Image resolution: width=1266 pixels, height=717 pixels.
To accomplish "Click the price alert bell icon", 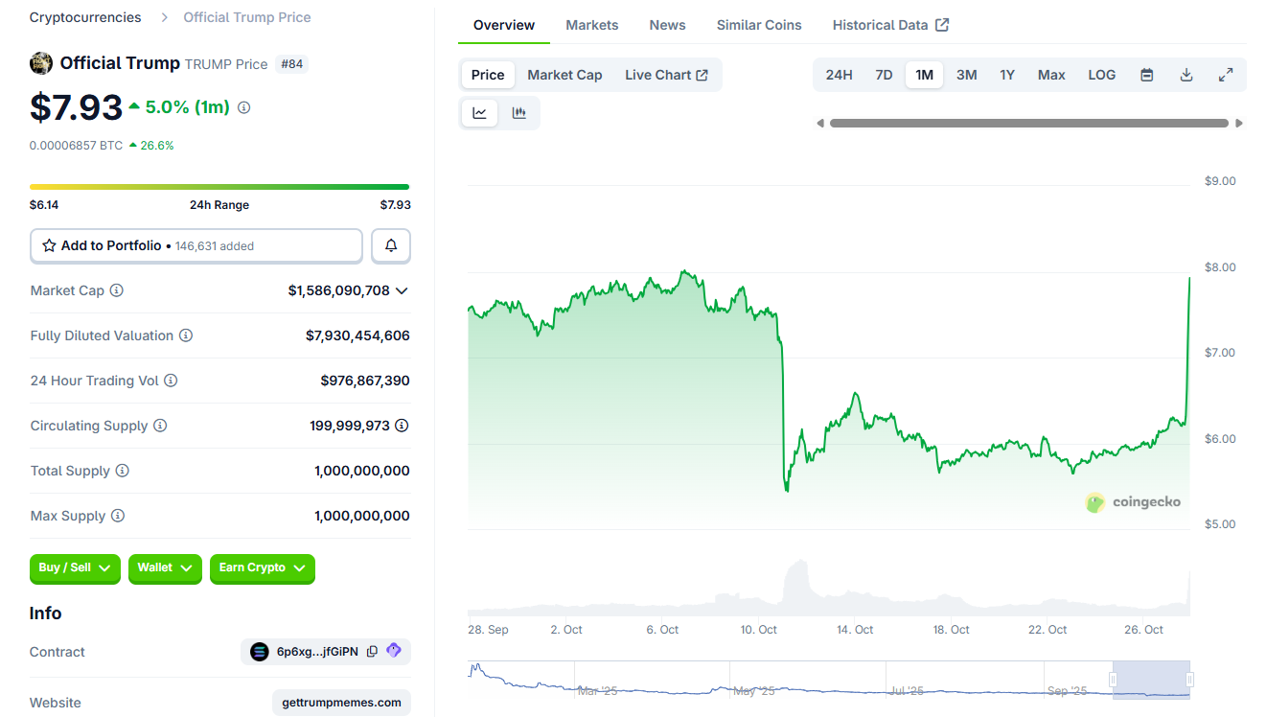I will [391, 245].
